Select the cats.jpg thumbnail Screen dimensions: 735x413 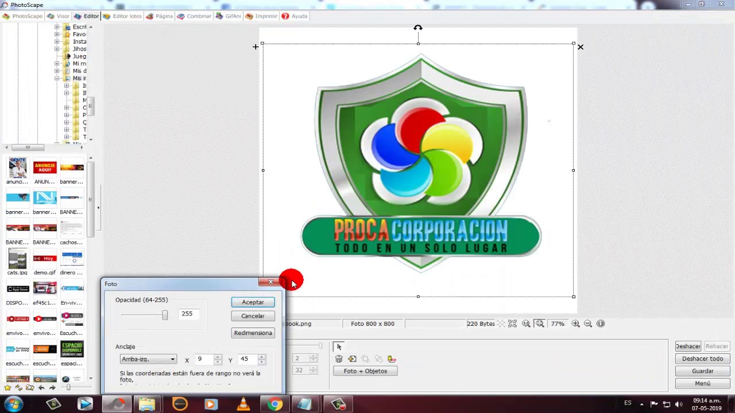click(17, 259)
